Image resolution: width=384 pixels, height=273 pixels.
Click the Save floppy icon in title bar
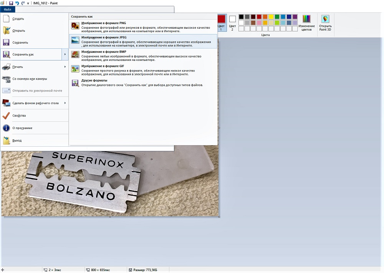click(11, 3)
